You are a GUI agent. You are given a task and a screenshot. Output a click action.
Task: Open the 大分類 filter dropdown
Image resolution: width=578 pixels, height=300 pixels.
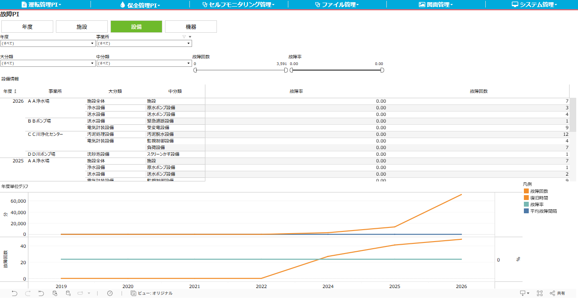coord(48,63)
